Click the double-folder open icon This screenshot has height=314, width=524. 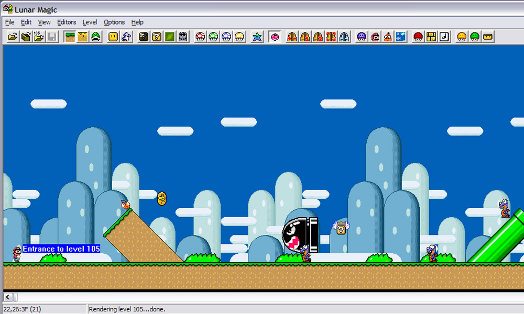point(26,37)
